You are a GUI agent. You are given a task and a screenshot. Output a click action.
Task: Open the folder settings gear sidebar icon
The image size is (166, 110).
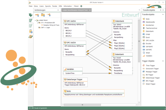point(31,31)
